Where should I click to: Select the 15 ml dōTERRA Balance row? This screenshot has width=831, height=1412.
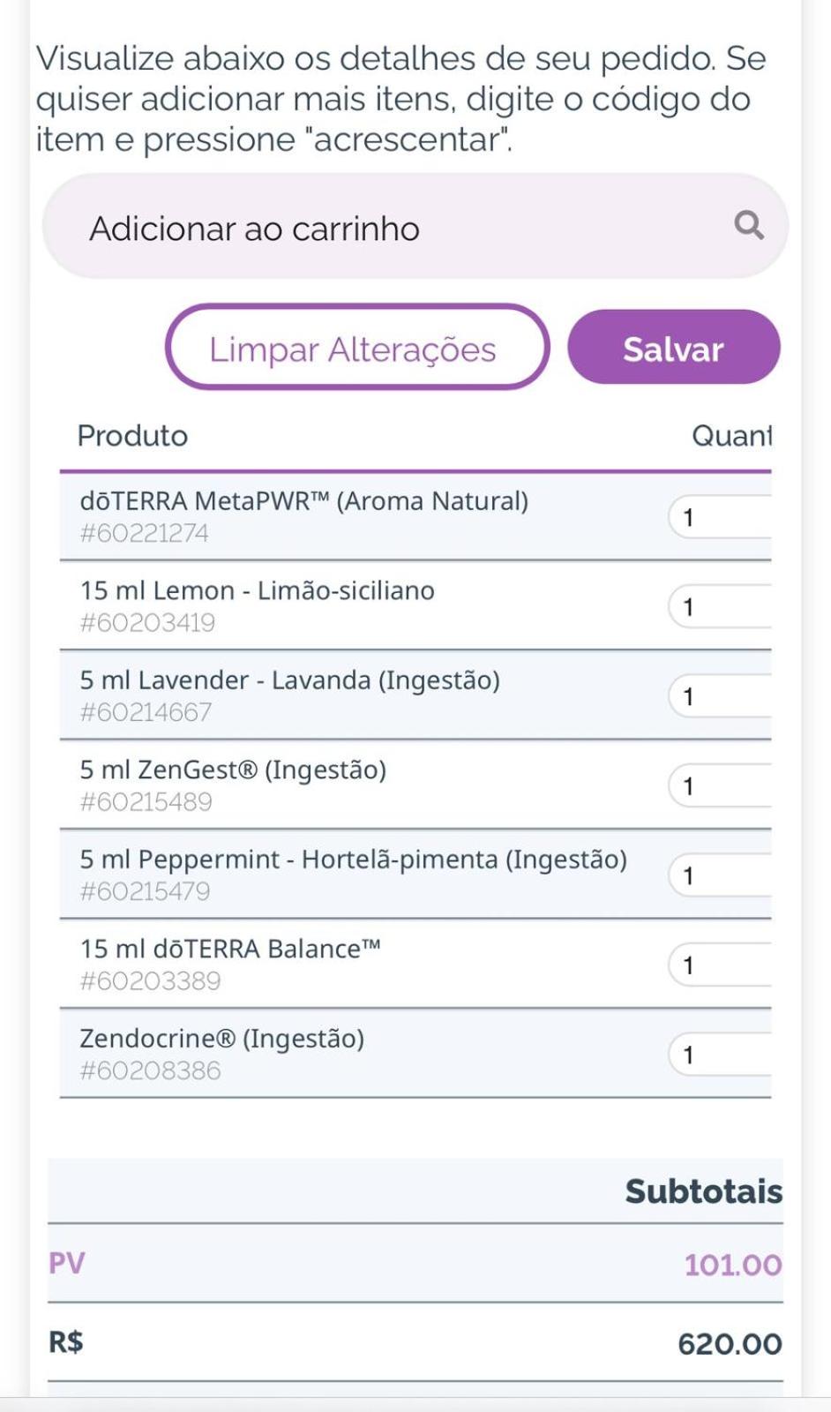pyautogui.click(x=415, y=964)
